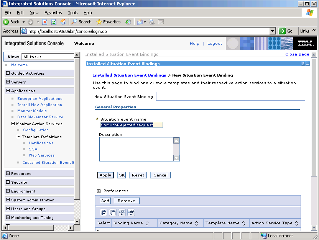Select the New Situation Event Binding tab
The image size is (319, 240).
(x=123, y=96)
